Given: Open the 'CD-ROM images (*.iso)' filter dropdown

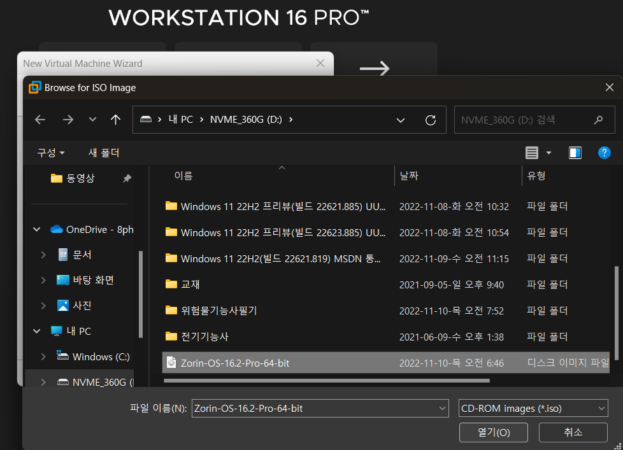Looking at the screenshot, I should coord(533,409).
